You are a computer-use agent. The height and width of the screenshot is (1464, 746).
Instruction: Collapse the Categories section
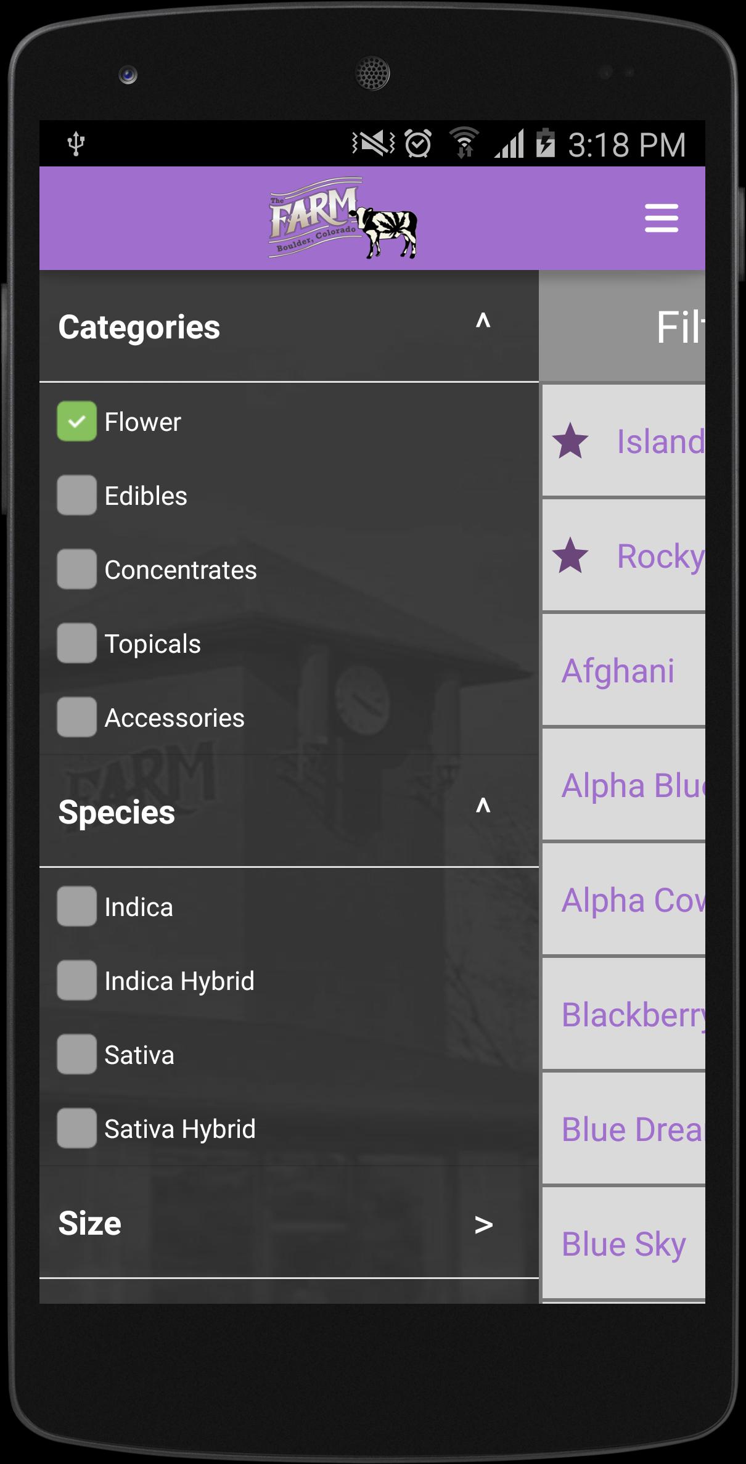pos(483,322)
